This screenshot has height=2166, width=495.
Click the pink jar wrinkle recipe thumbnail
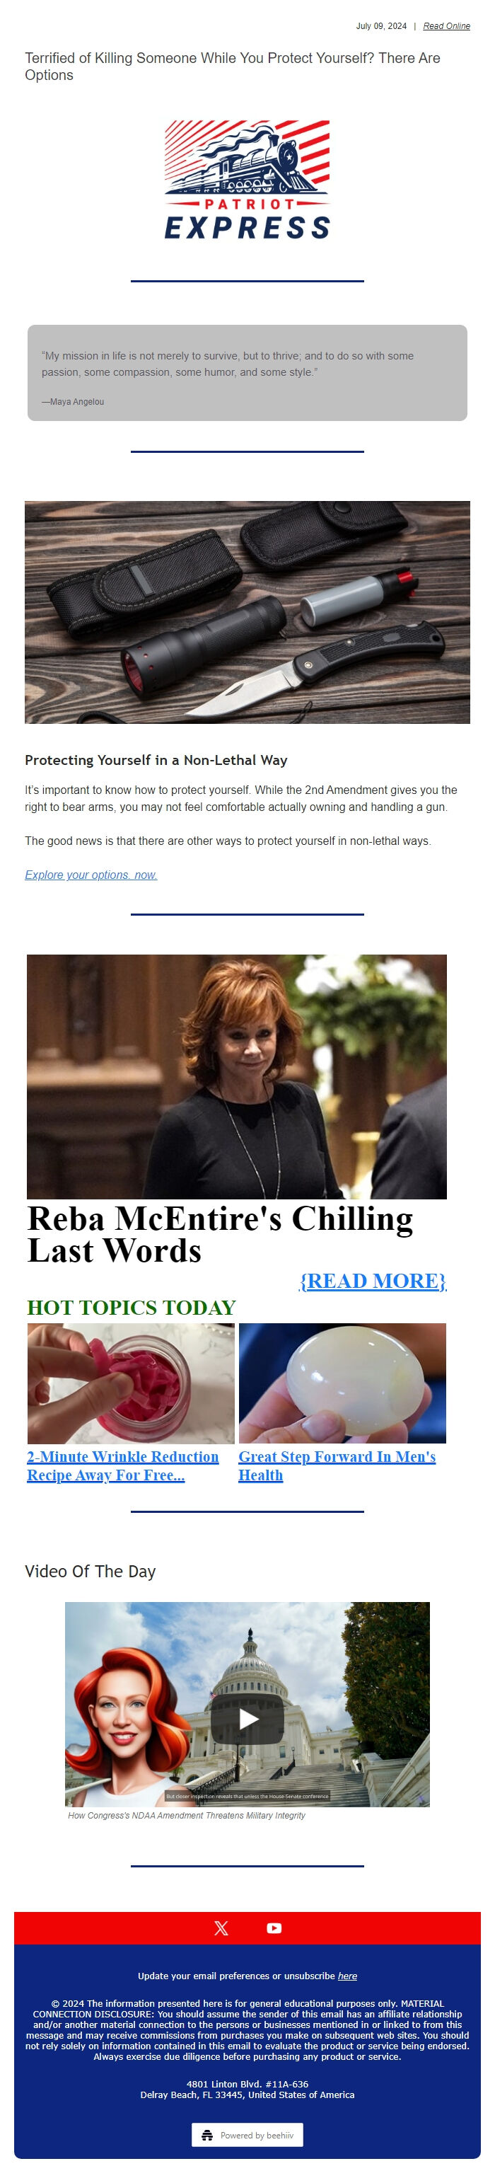tap(130, 1383)
